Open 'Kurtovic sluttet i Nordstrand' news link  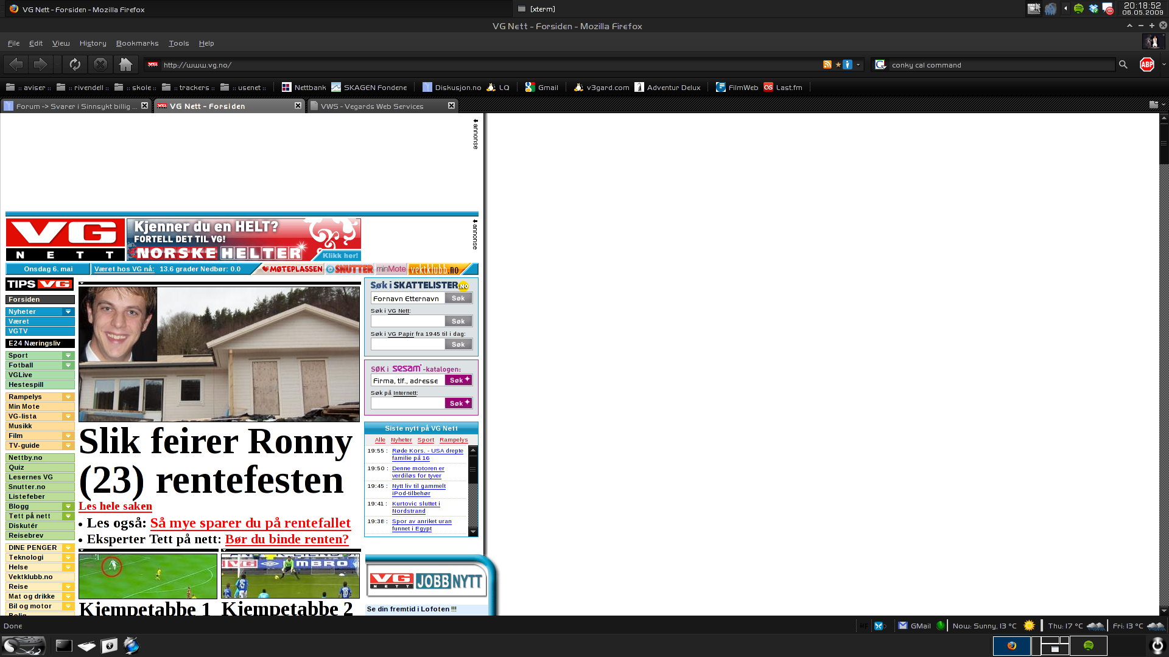point(416,507)
